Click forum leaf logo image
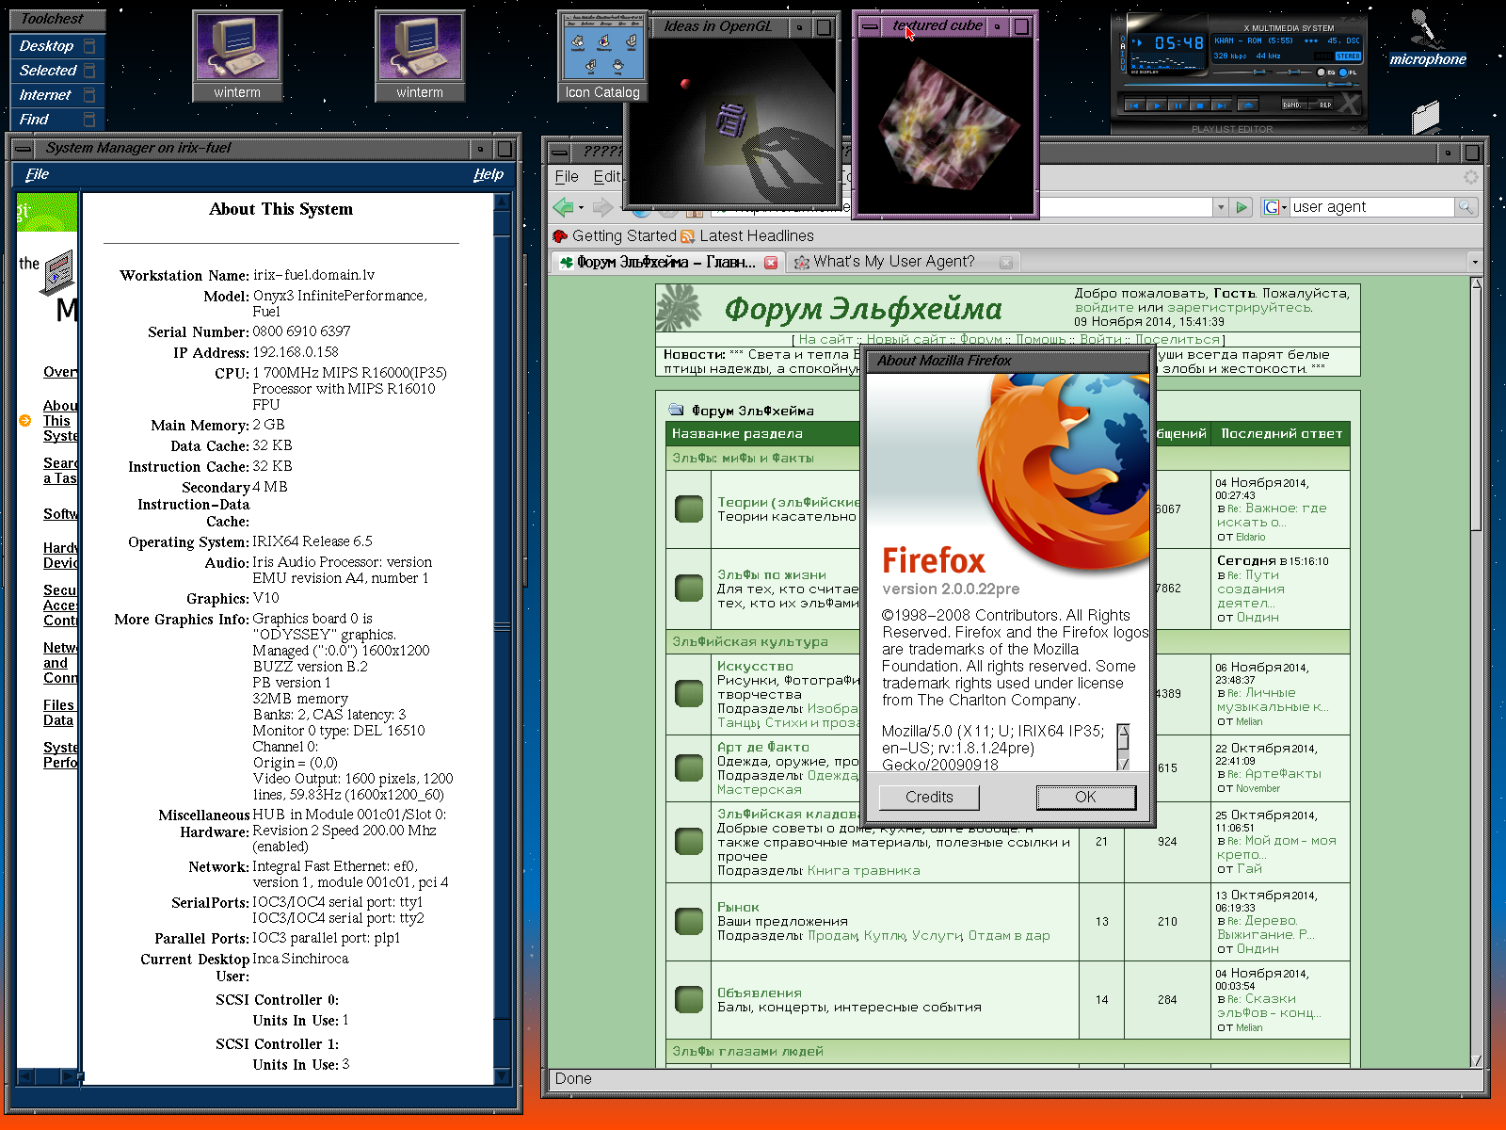The height and width of the screenshot is (1130, 1506). 680,309
